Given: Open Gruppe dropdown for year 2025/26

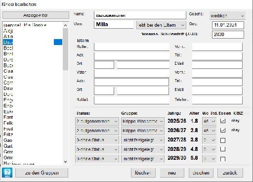Looking at the screenshot, I should pos(143,121).
